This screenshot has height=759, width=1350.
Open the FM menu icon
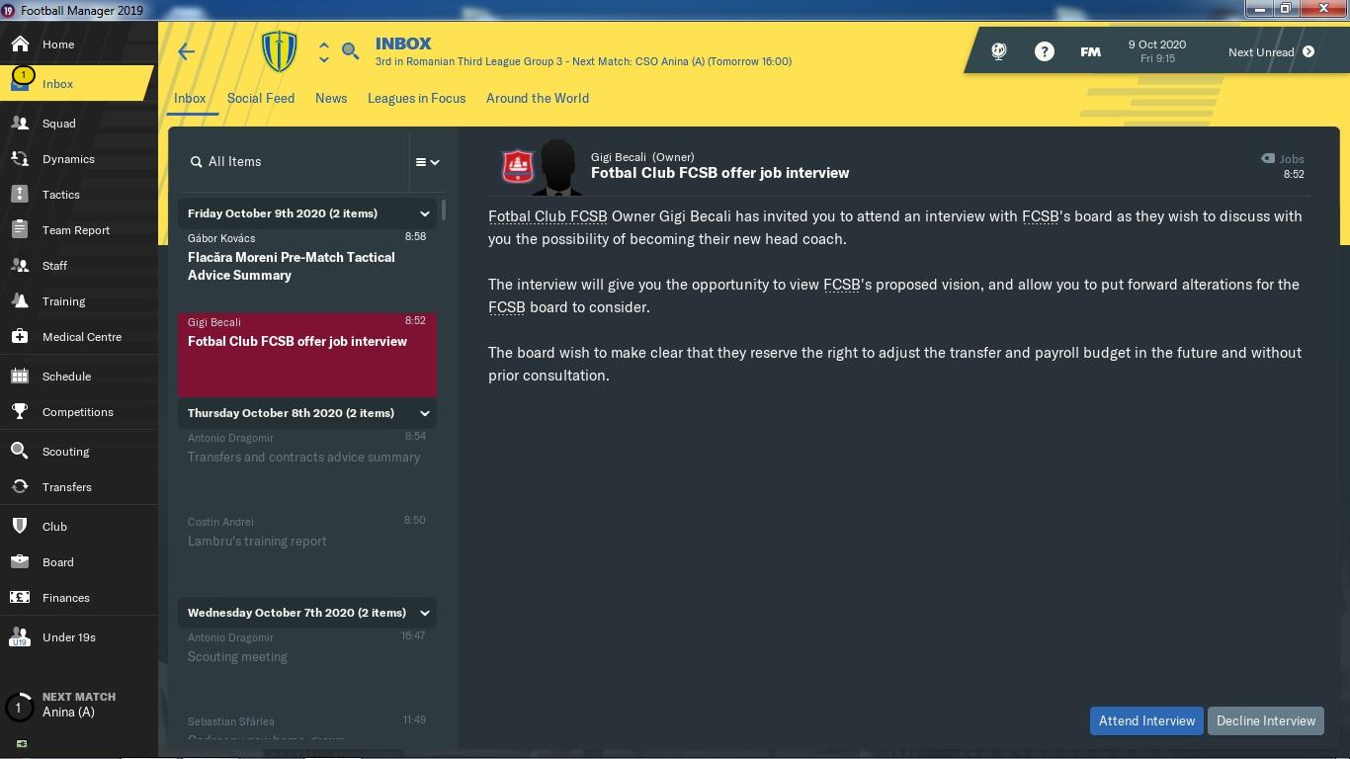[x=1090, y=52]
